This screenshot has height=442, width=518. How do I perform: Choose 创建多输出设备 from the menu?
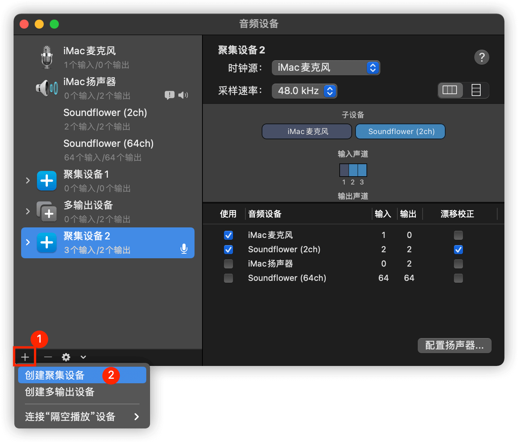point(82,392)
